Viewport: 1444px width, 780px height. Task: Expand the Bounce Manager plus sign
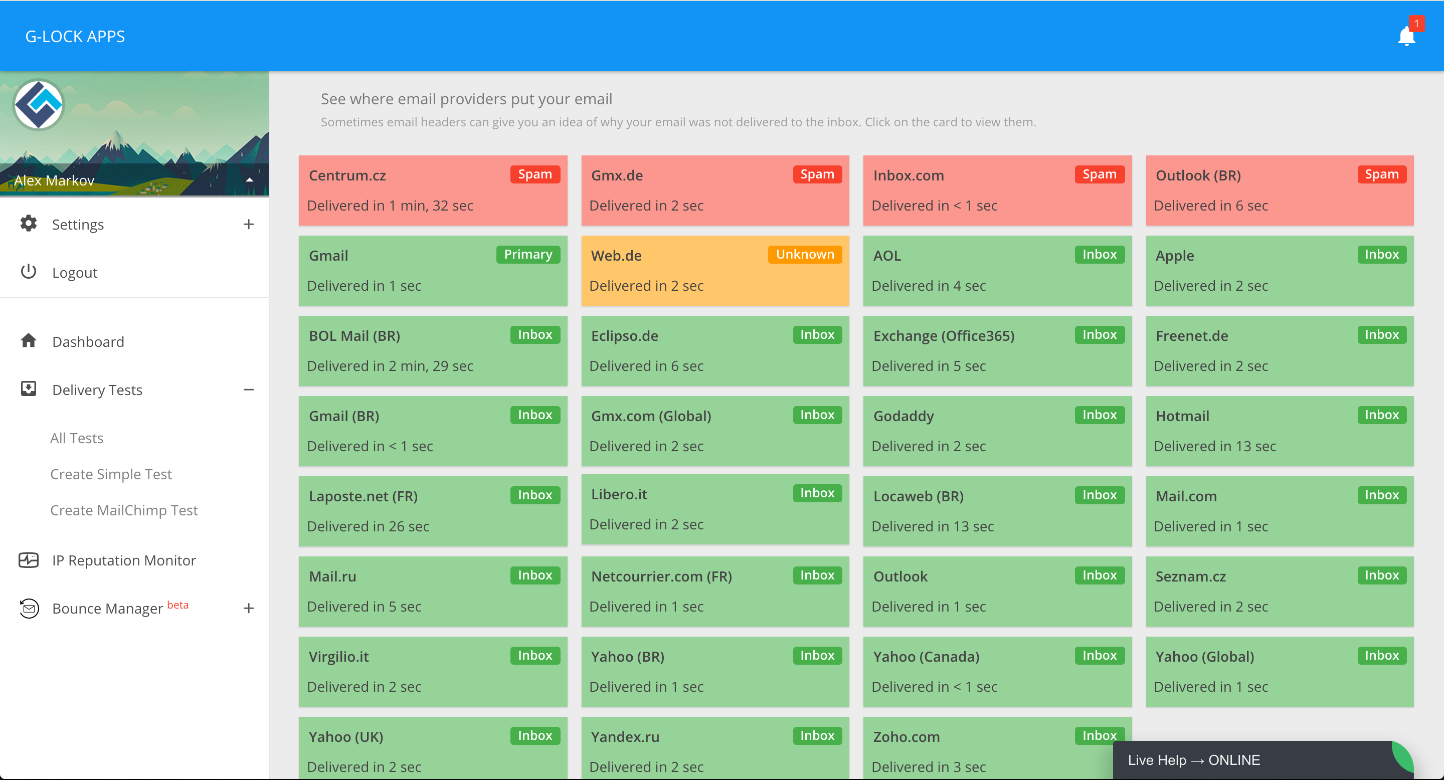click(248, 608)
